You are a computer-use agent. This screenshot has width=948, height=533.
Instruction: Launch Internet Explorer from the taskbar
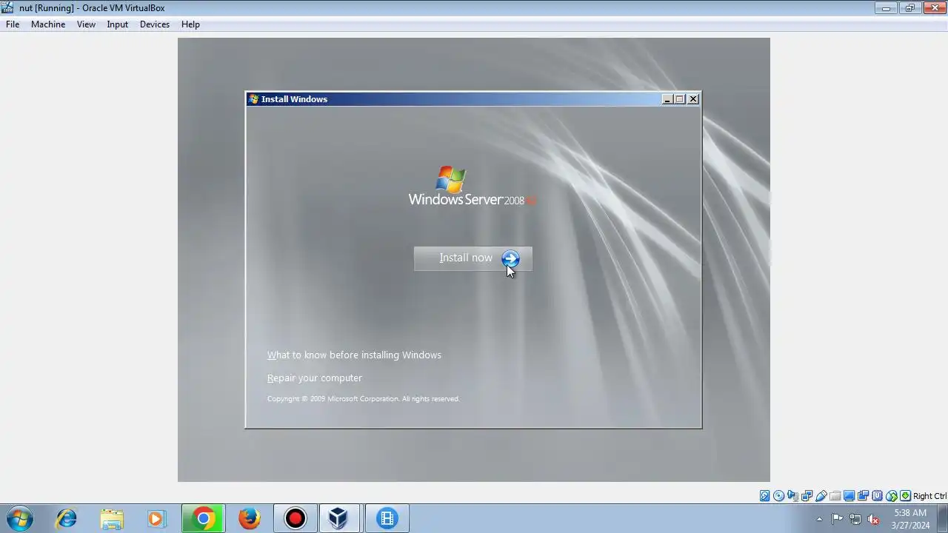[66, 518]
